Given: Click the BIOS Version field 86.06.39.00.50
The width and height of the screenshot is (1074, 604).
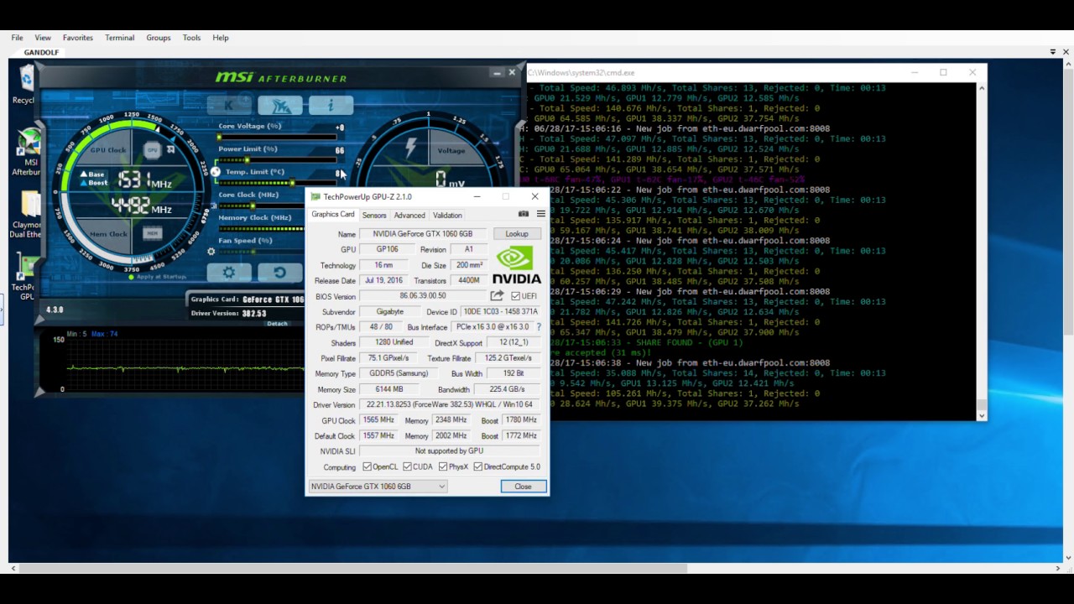Looking at the screenshot, I should [x=423, y=296].
